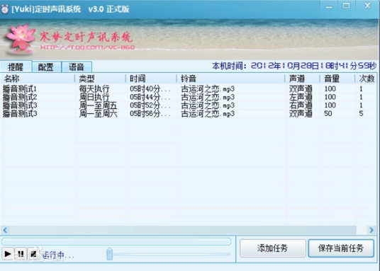
Task: Select the 播音测试2 task row
Action: [x=189, y=97]
